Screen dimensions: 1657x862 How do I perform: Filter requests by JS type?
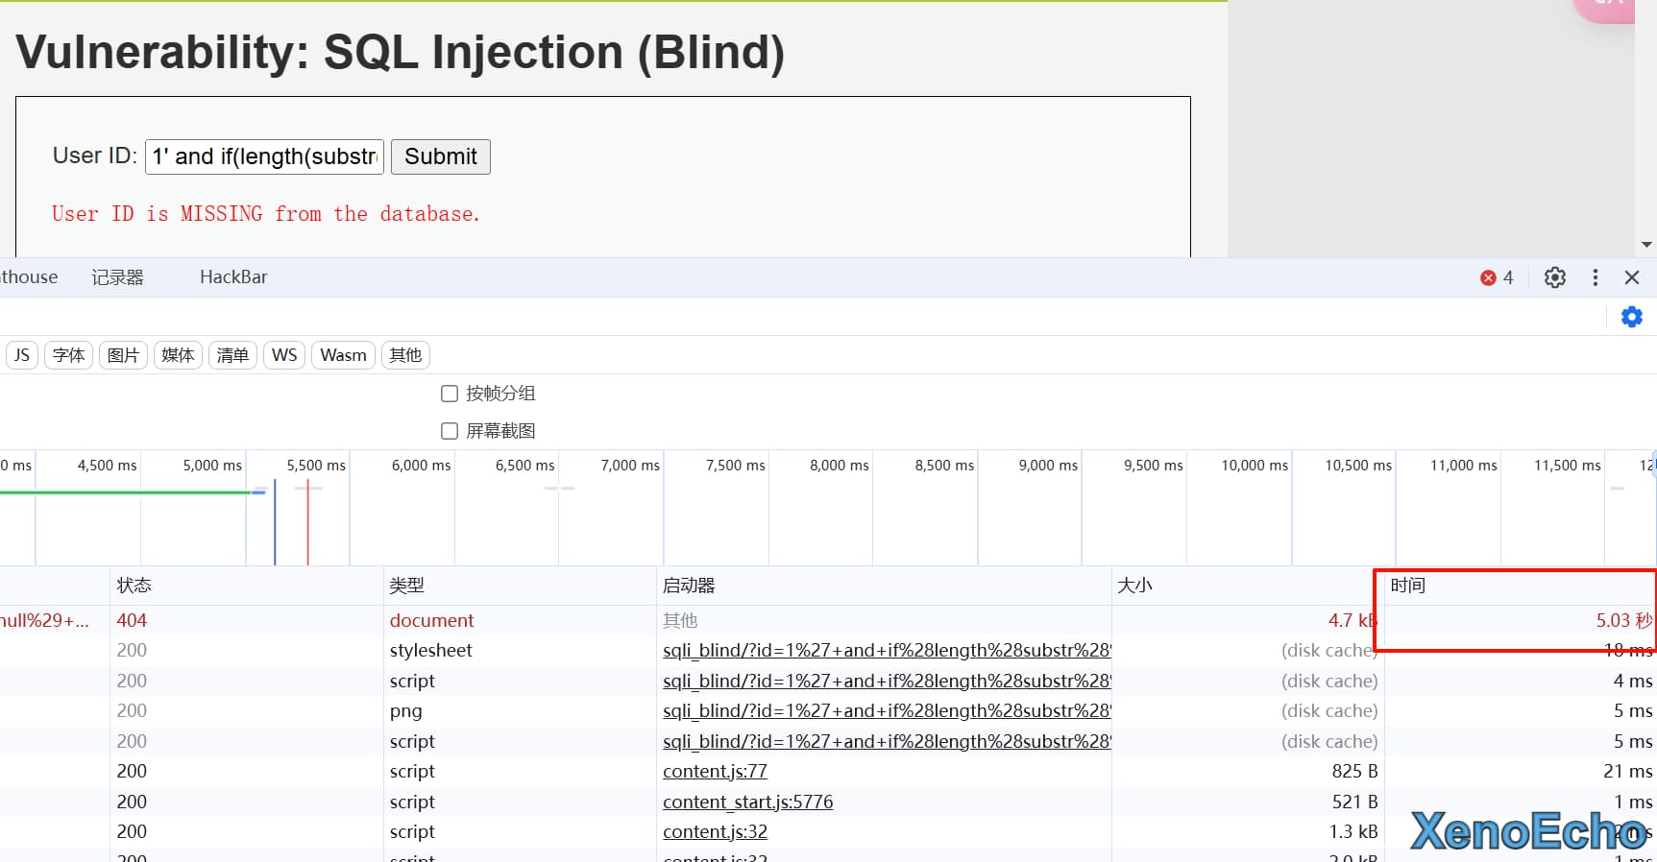(x=21, y=355)
